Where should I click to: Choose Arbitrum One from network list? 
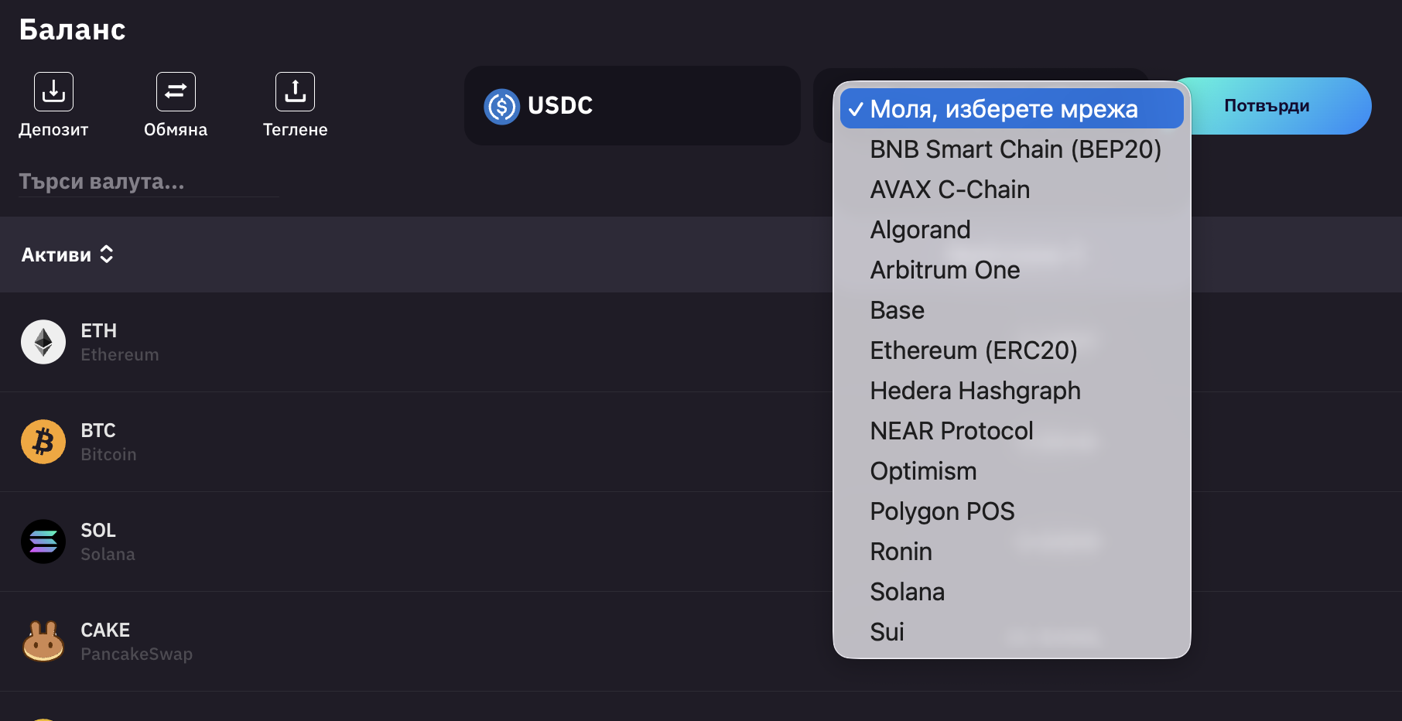[945, 270]
